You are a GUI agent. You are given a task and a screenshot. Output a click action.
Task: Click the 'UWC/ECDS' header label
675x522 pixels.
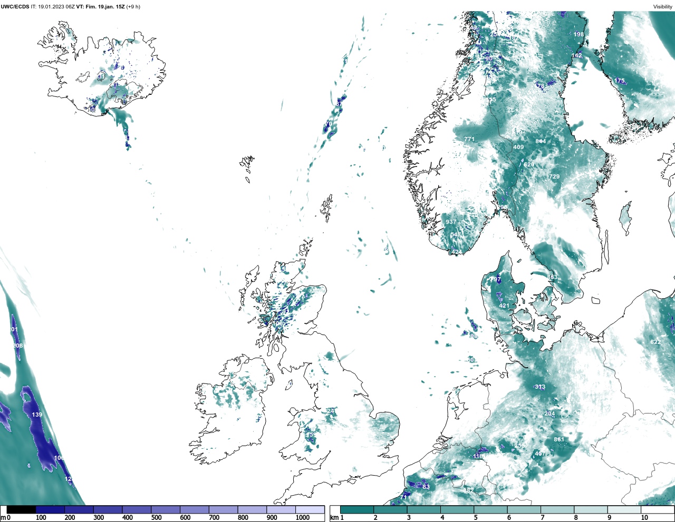point(15,7)
